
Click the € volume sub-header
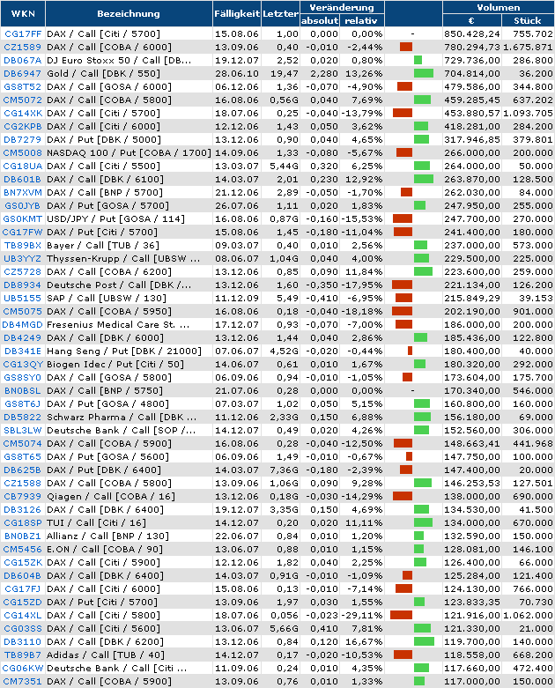[471, 20]
